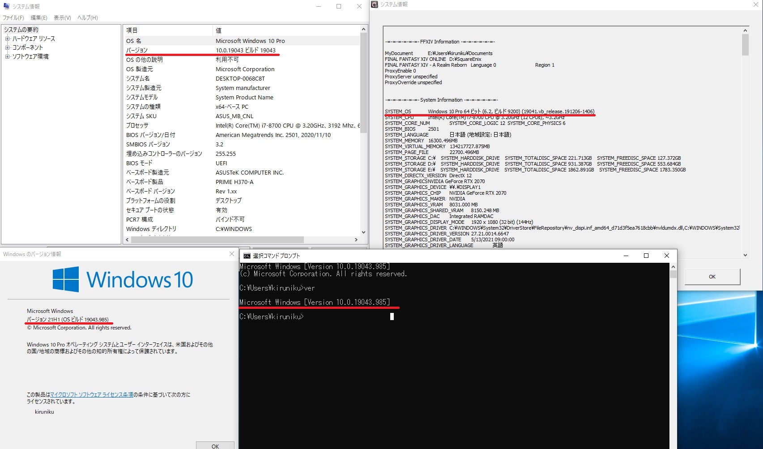Viewport: 763px width, 449px height.
Task: Click System Information list scroll-up arrow
Action: click(x=363, y=30)
